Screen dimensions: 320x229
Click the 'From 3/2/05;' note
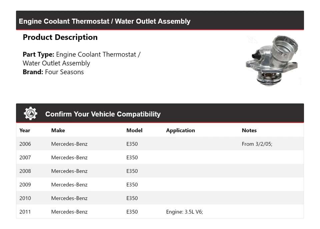(x=257, y=144)
